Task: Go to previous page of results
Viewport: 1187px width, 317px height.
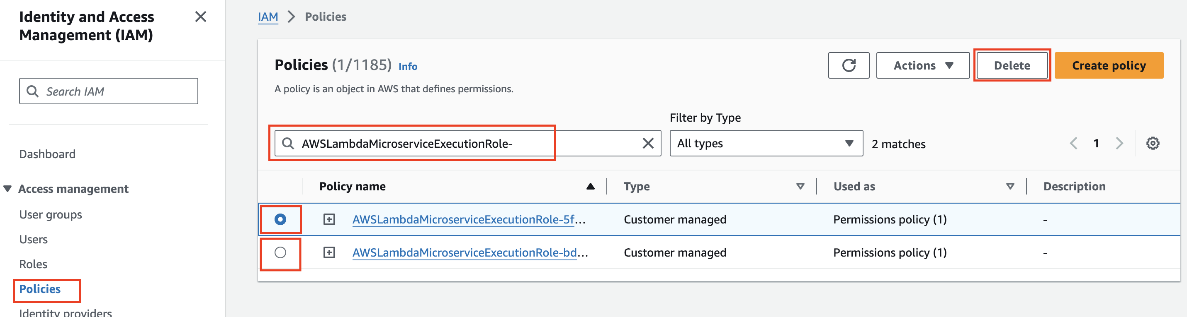Action: pyautogui.click(x=1073, y=144)
